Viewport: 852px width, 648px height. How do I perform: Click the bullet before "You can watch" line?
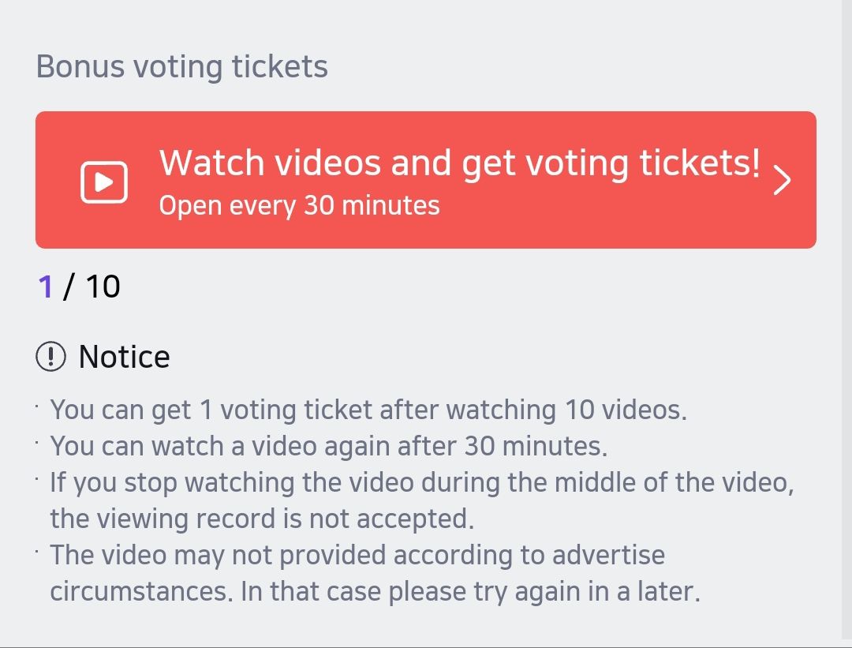[x=37, y=442]
